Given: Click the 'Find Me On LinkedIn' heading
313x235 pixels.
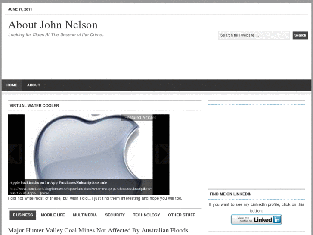Looking at the screenshot, I should tap(231, 194).
